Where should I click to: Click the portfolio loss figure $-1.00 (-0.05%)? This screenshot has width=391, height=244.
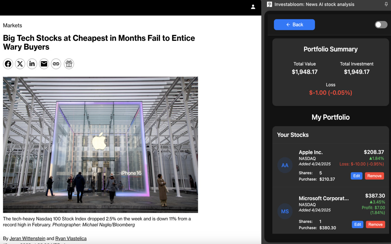(331, 93)
